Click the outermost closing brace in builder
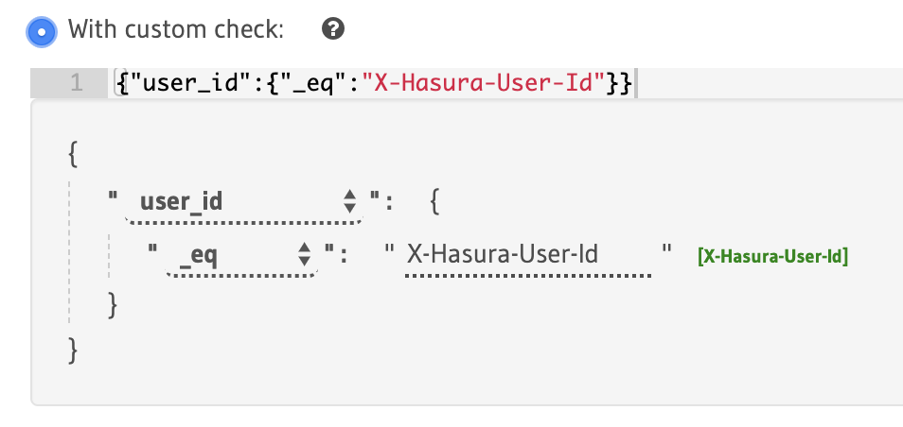 point(73,350)
